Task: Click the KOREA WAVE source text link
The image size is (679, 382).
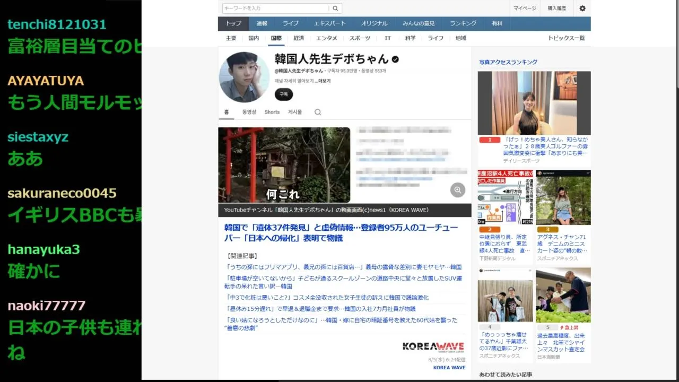Action: pyautogui.click(x=449, y=368)
